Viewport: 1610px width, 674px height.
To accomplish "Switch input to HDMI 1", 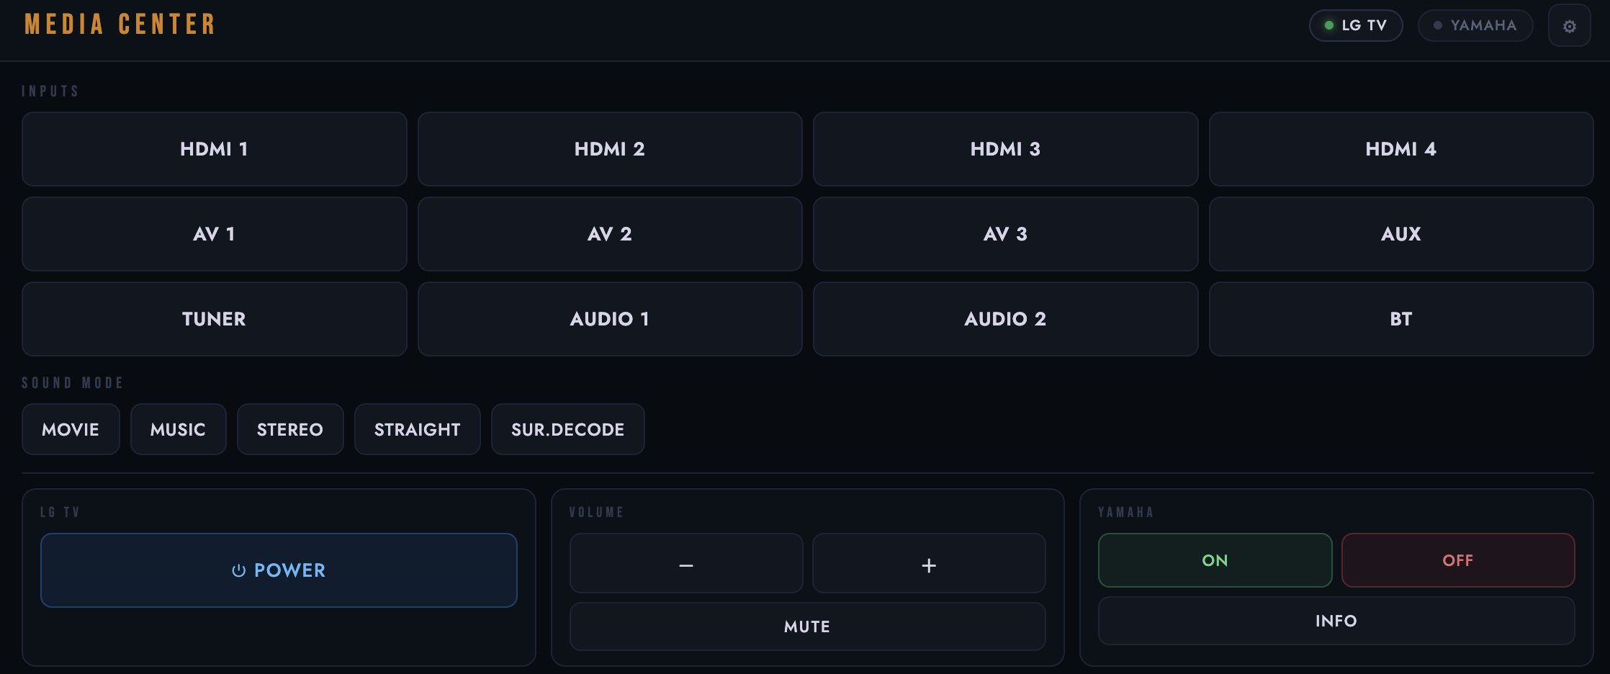I will tap(214, 149).
